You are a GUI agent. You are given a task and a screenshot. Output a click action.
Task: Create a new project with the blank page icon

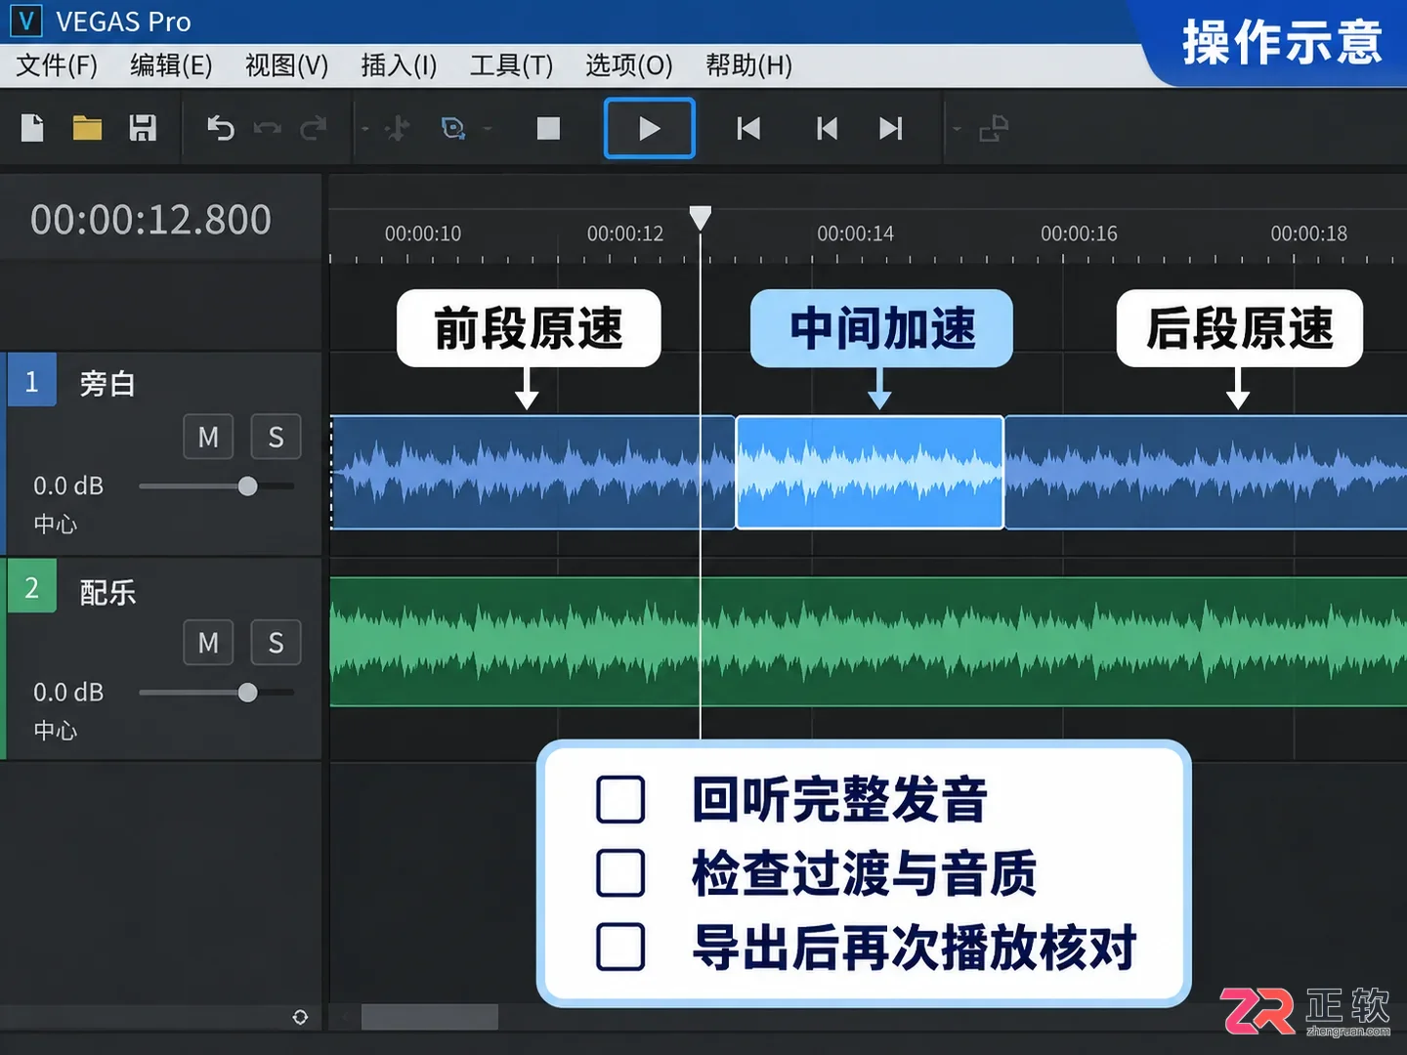click(32, 128)
